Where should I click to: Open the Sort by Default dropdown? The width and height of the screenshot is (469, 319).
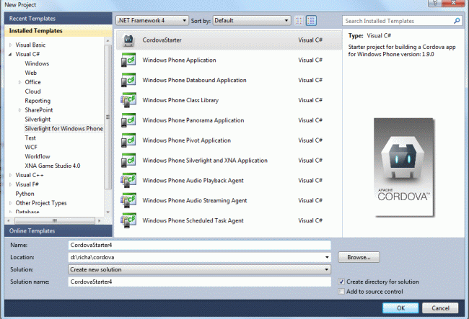(x=252, y=21)
